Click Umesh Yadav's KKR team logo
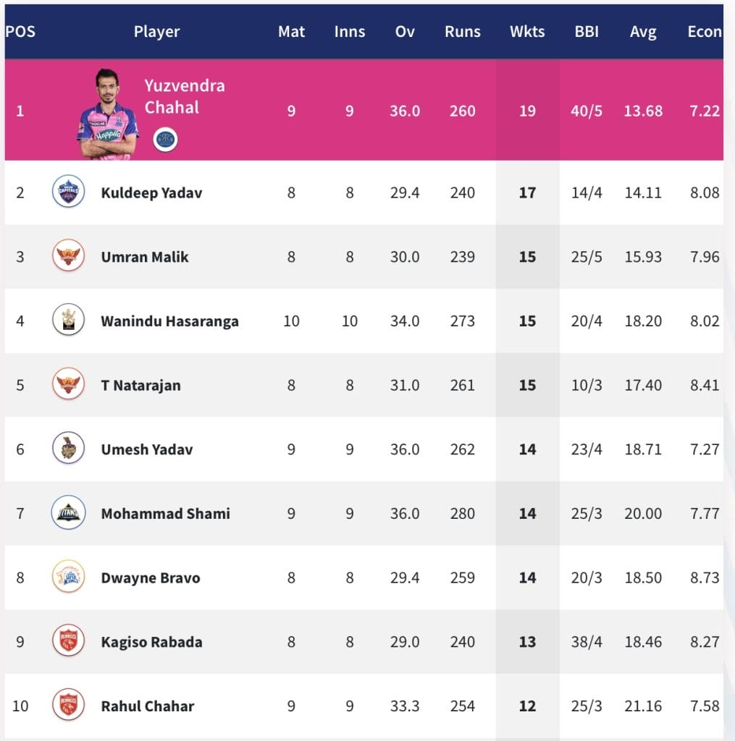Image resolution: width=735 pixels, height=741 pixels. point(69,449)
